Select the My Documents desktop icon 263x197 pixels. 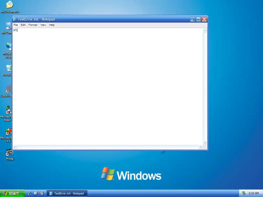(10, 7)
